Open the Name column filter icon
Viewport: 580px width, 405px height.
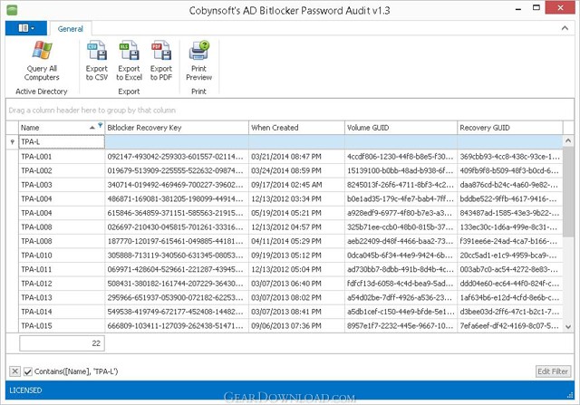click(101, 125)
